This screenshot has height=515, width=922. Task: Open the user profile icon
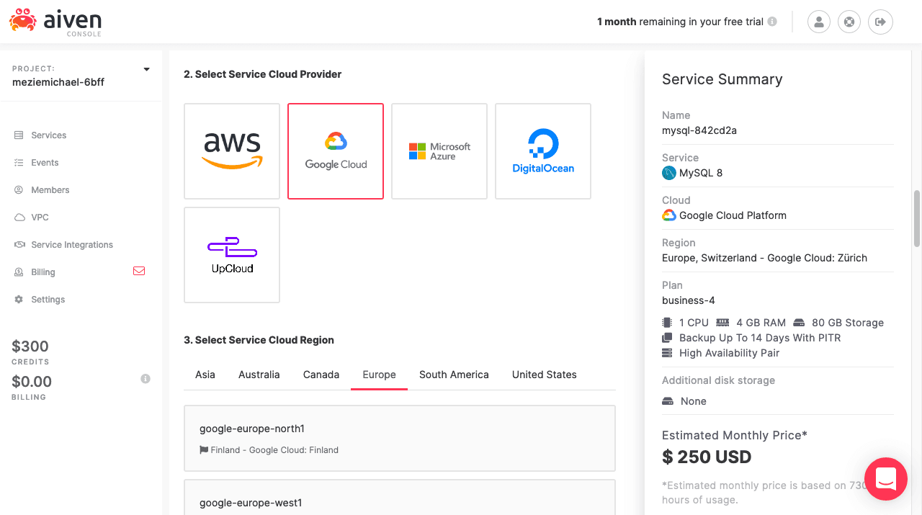click(x=819, y=22)
